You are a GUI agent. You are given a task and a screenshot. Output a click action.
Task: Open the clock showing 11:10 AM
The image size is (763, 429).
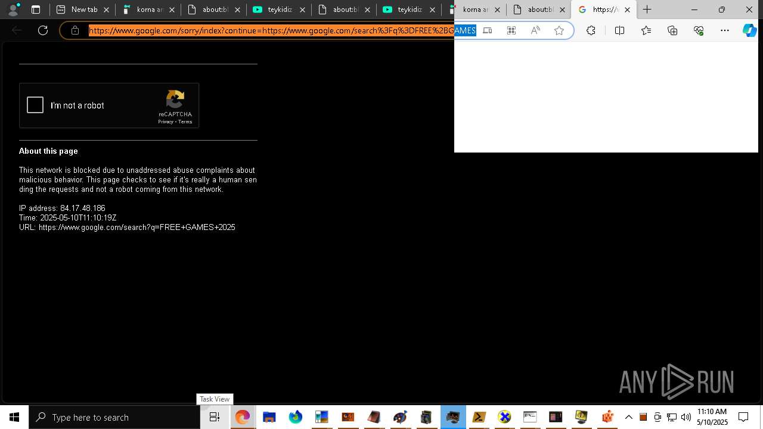tap(712, 417)
